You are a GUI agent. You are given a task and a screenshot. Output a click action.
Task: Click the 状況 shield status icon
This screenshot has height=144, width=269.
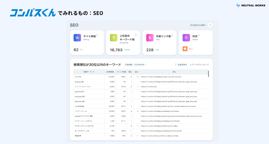[x=186, y=38]
